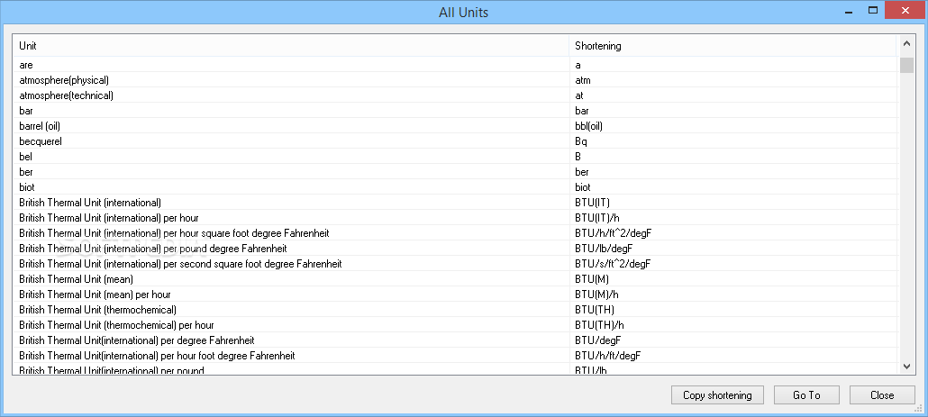The width and height of the screenshot is (928, 417).
Task: Click the Go To button
Action: click(x=806, y=395)
